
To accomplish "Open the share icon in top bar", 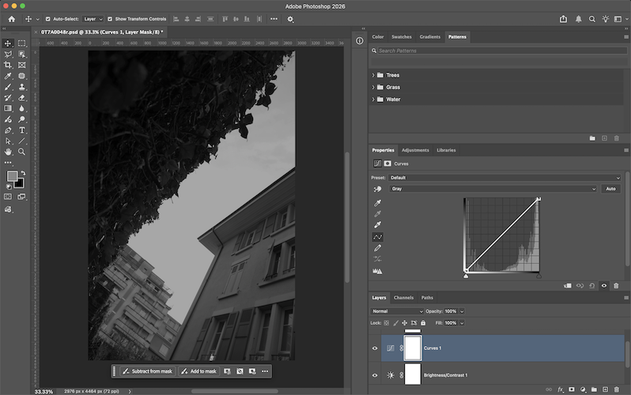I will pos(563,19).
